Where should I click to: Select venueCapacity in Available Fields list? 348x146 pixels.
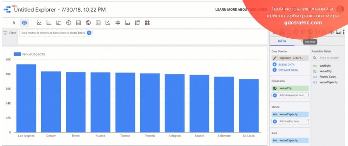point(328,82)
